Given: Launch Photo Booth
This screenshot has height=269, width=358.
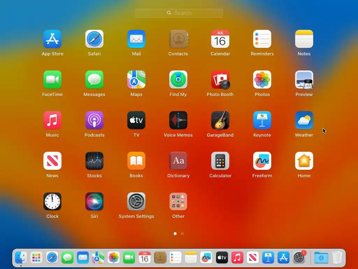Looking at the screenshot, I should click(220, 80).
